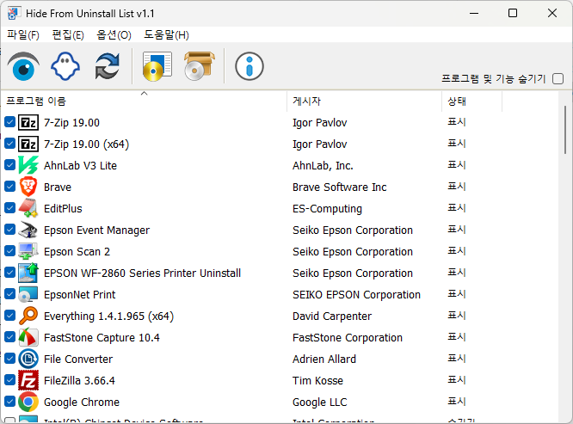Open Programs and Features disc-list icon
573x424 pixels.
coord(157,66)
